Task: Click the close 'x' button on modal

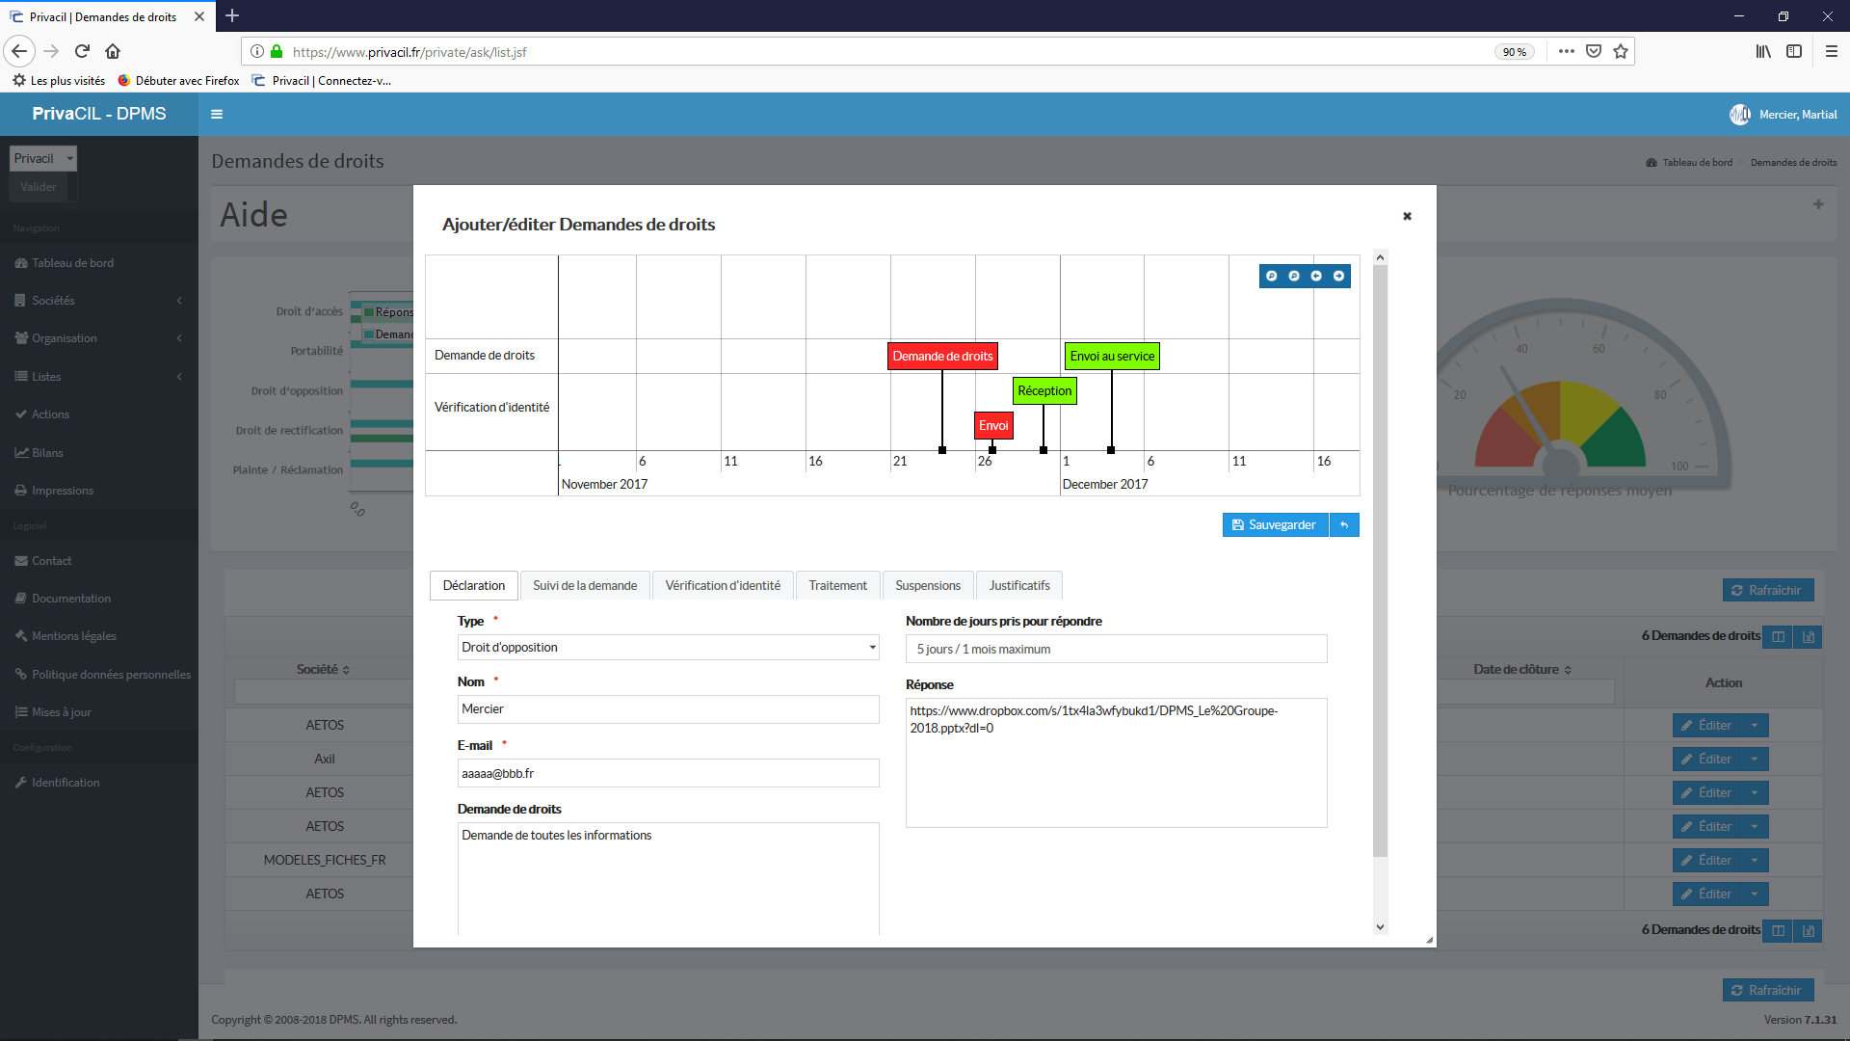Action: point(1408,216)
